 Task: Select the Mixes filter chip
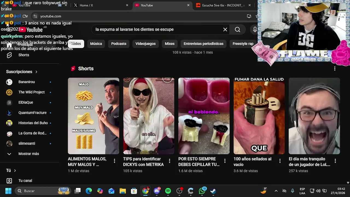170,44
